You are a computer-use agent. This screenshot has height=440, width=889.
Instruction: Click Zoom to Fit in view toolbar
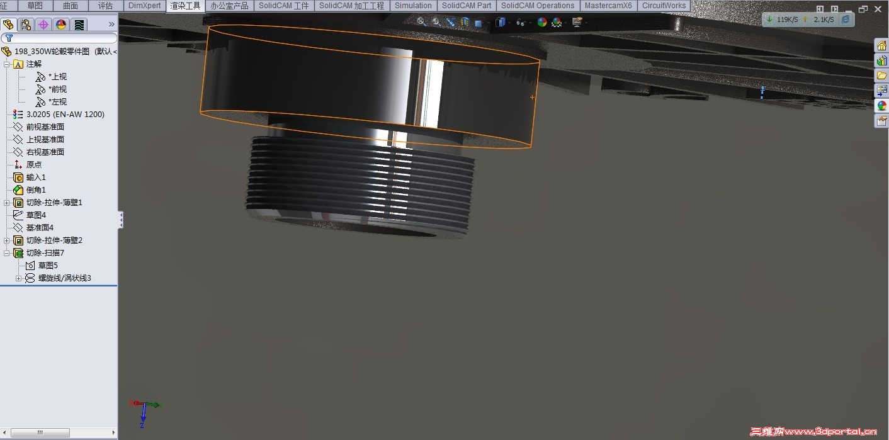(x=421, y=21)
